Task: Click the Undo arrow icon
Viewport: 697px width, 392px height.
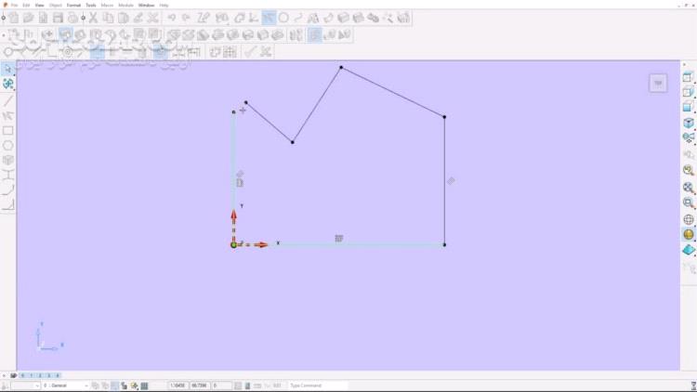Action: pyautogui.click(x=172, y=18)
